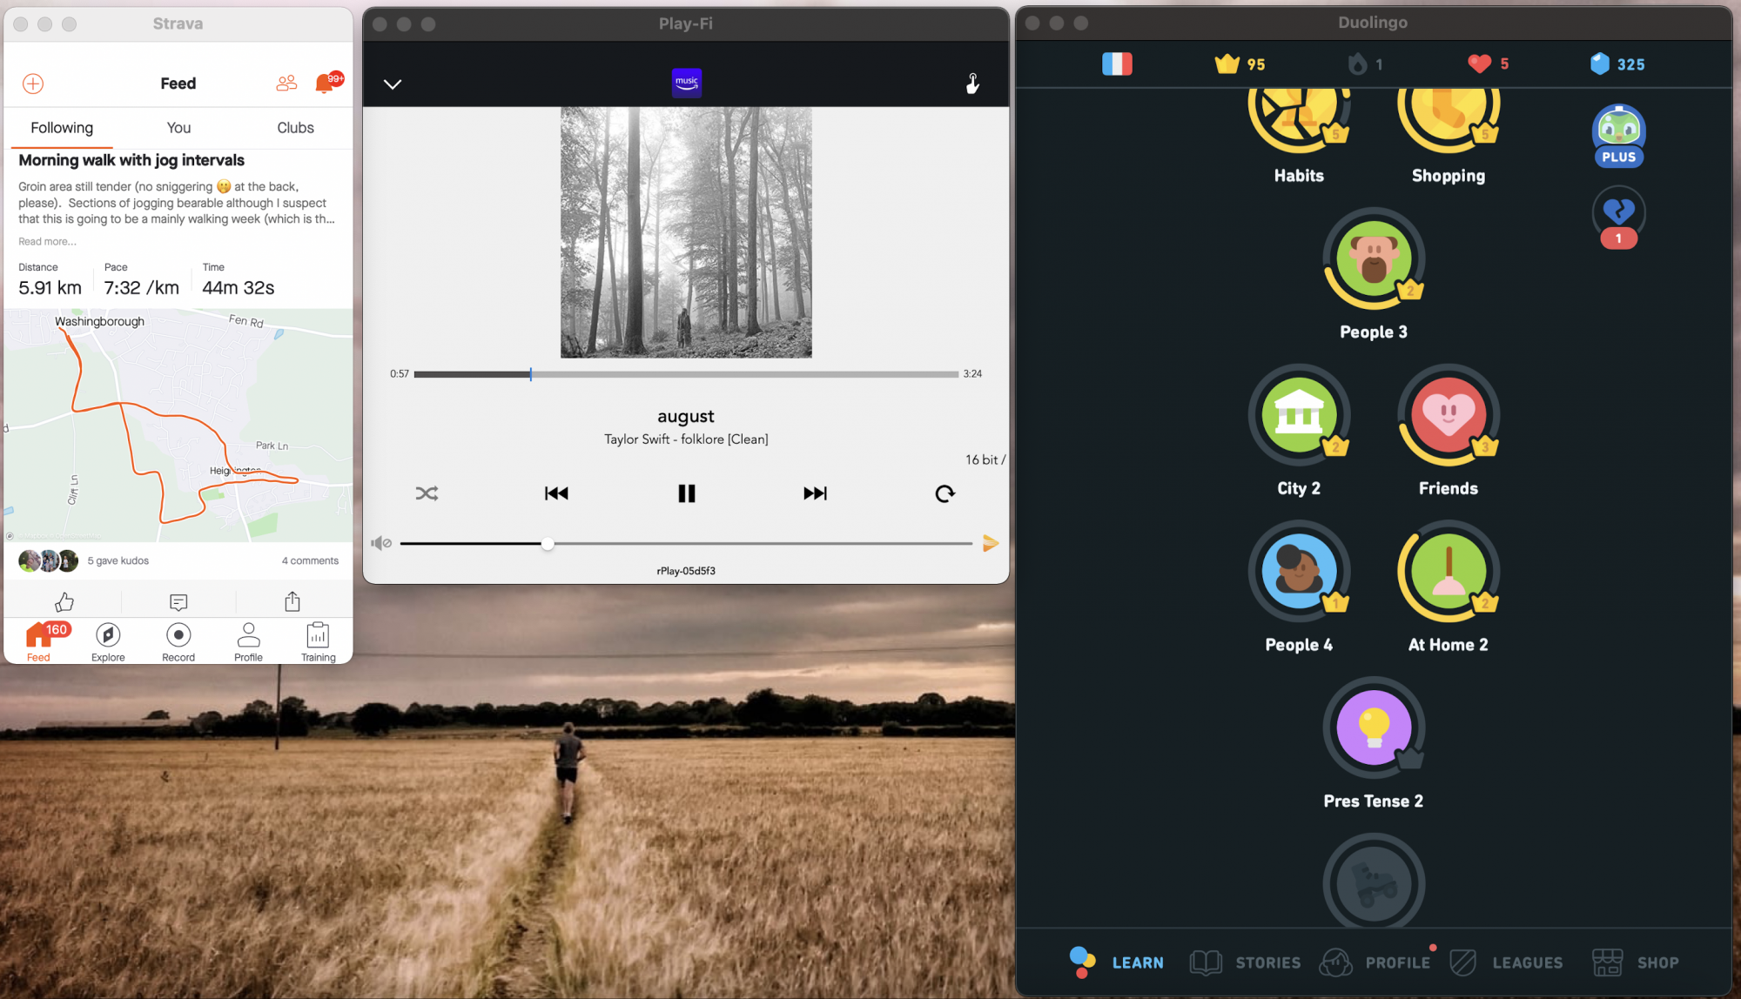Share the activity via share icon
This screenshot has height=999, width=1741.
tap(292, 601)
